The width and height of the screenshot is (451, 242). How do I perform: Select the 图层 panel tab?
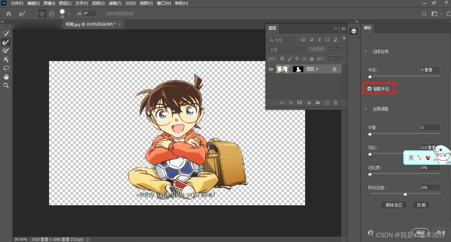[x=272, y=28]
